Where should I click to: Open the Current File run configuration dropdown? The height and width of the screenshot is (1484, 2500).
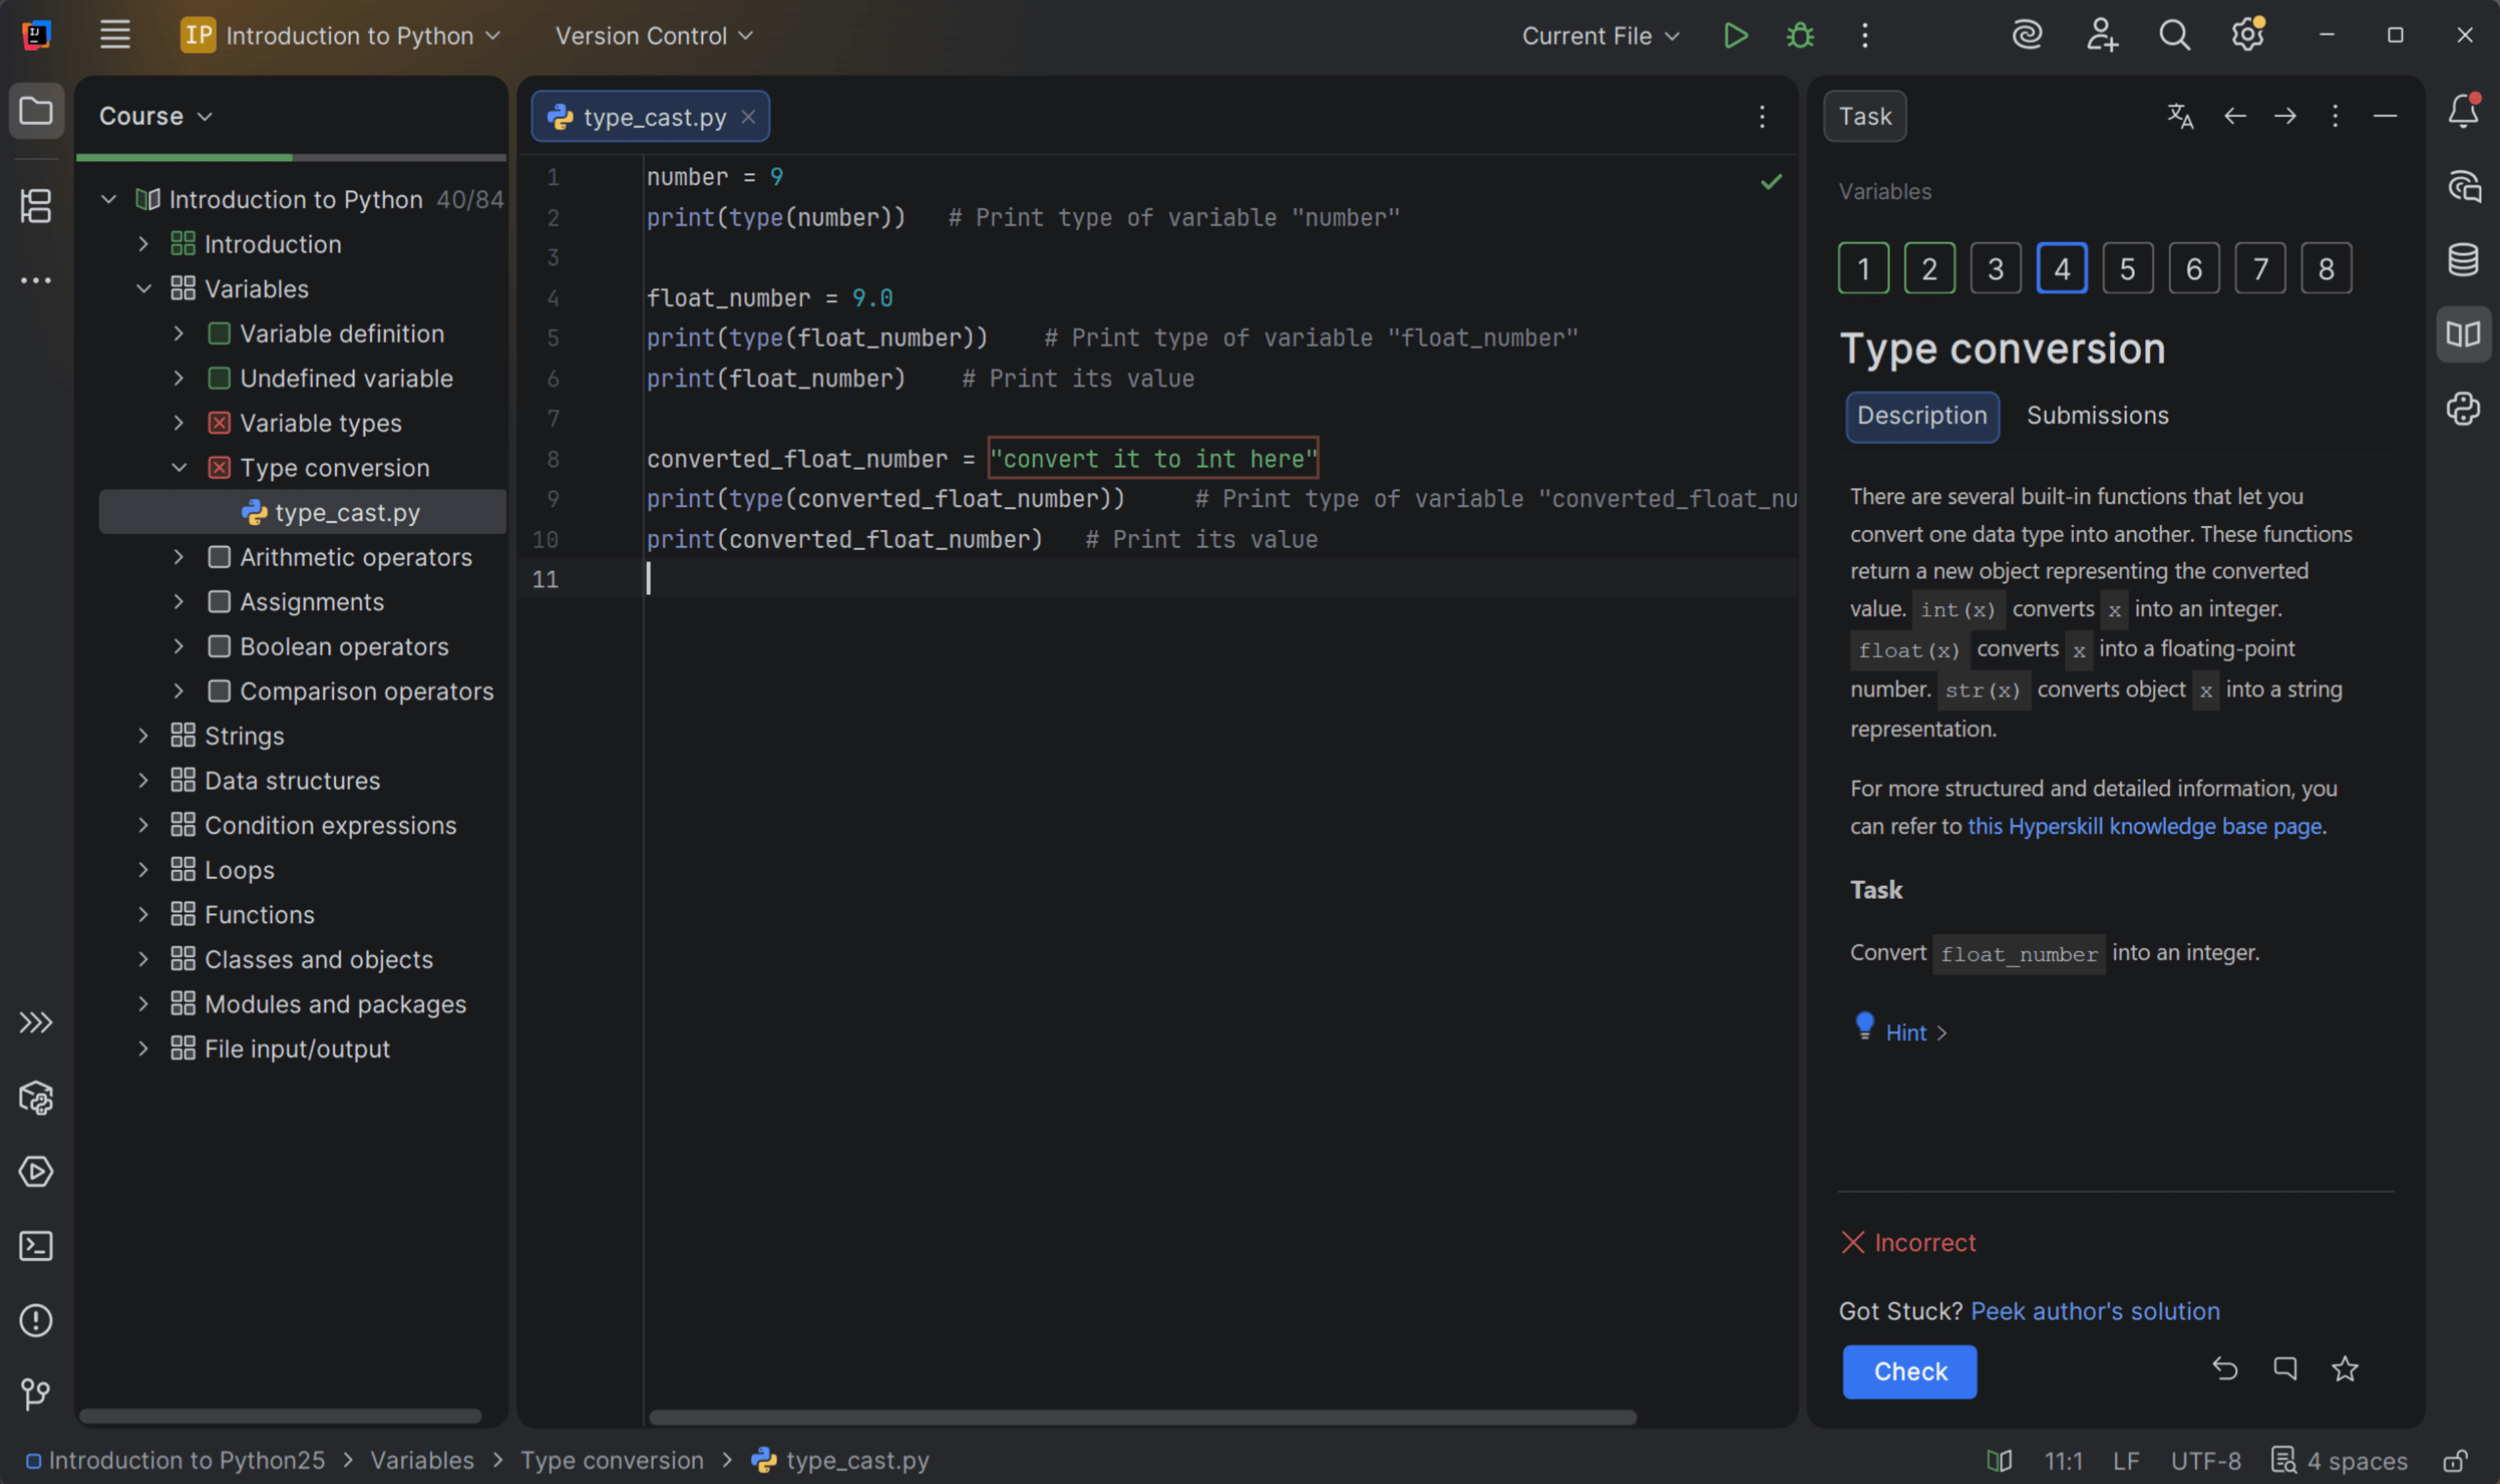click(x=1598, y=35)
